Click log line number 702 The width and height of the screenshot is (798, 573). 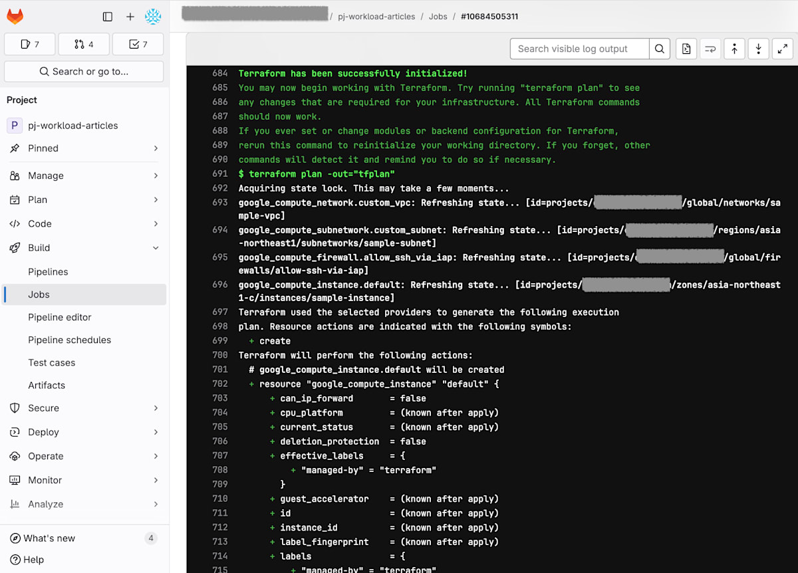[220, 384]
